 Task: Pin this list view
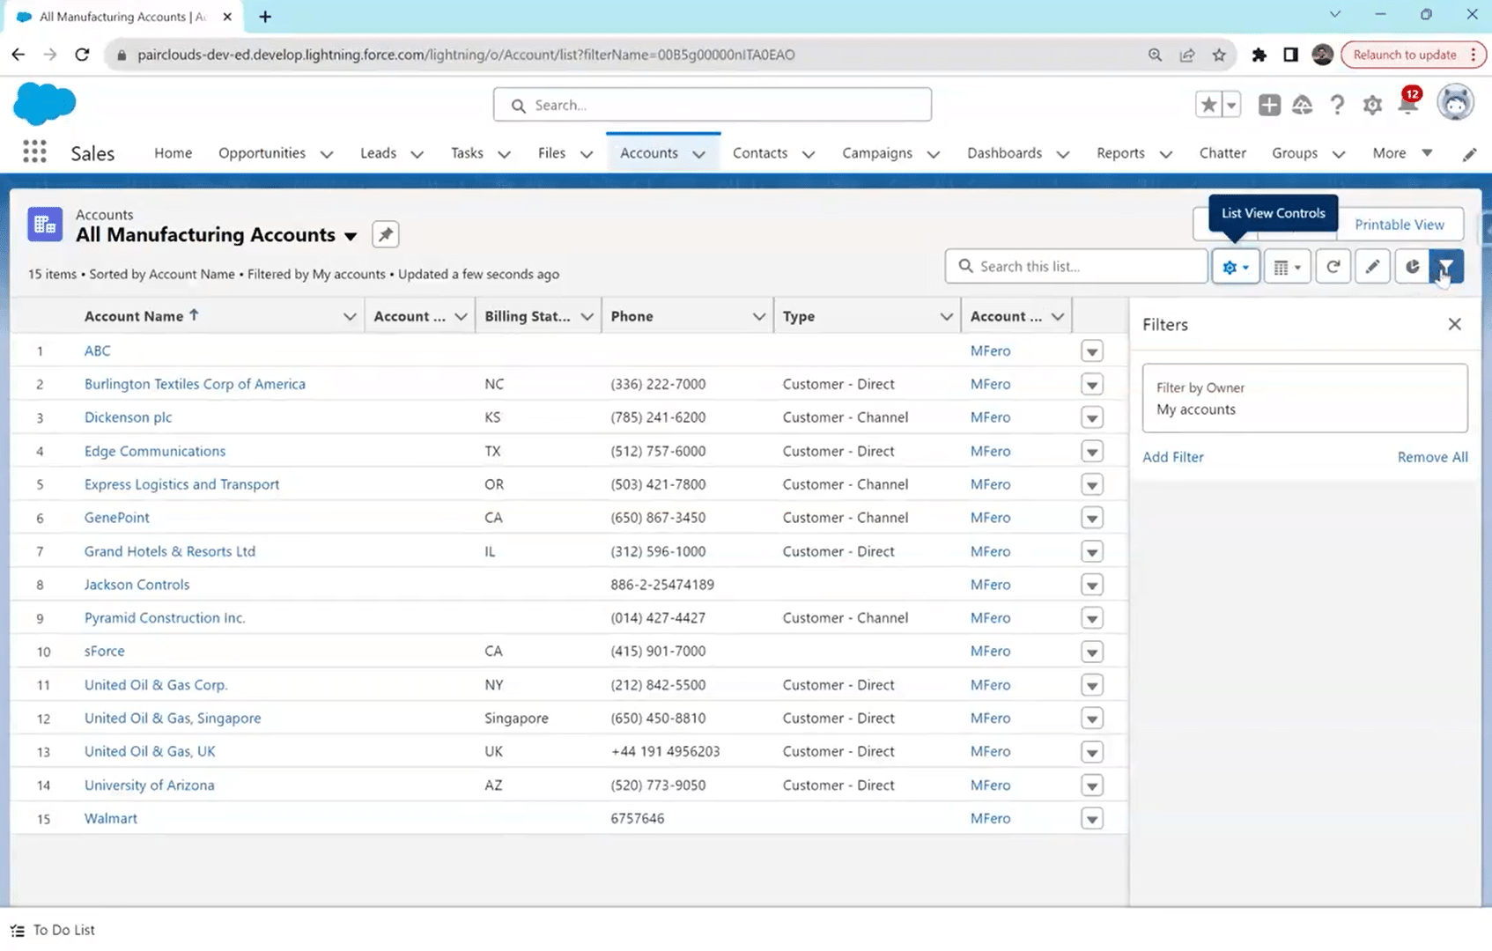[385, 234]
